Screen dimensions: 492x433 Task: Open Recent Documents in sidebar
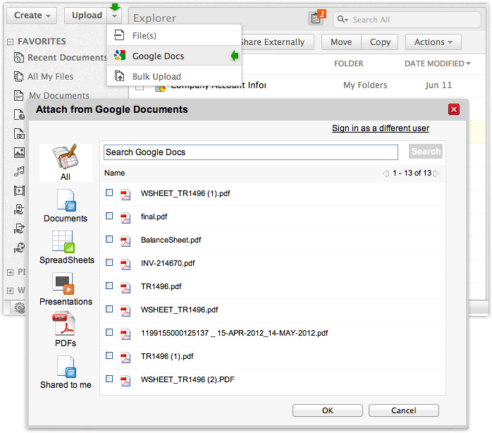coord(67,57)
